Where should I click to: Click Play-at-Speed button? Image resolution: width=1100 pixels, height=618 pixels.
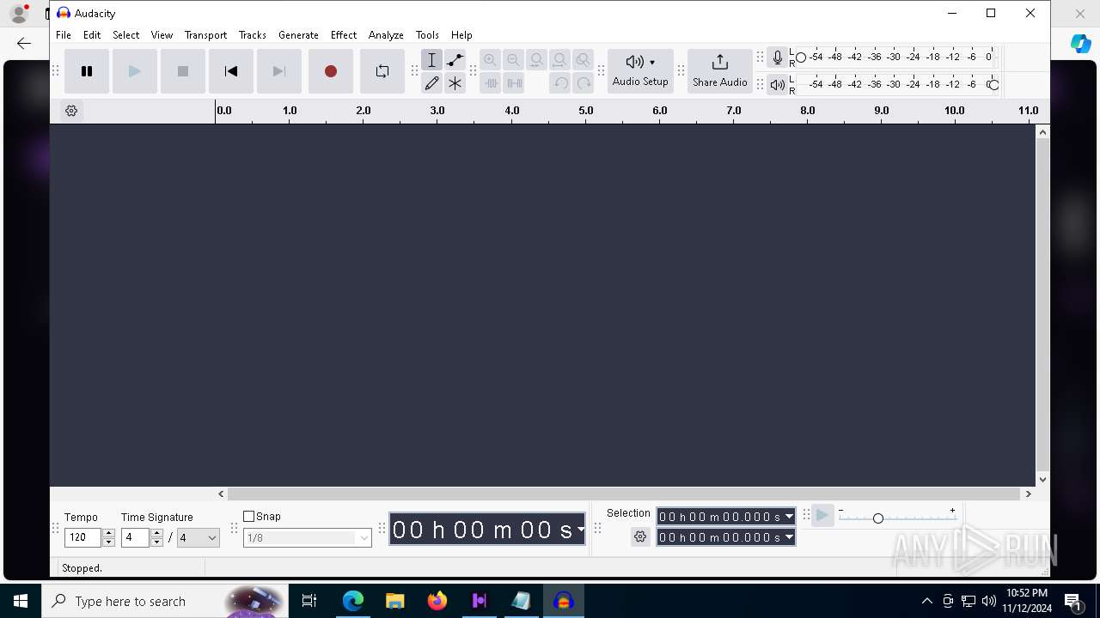[822, 516]
